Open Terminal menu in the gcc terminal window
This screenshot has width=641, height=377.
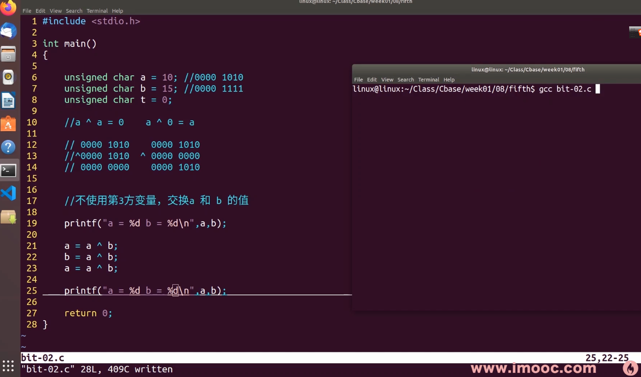point(429,80)
